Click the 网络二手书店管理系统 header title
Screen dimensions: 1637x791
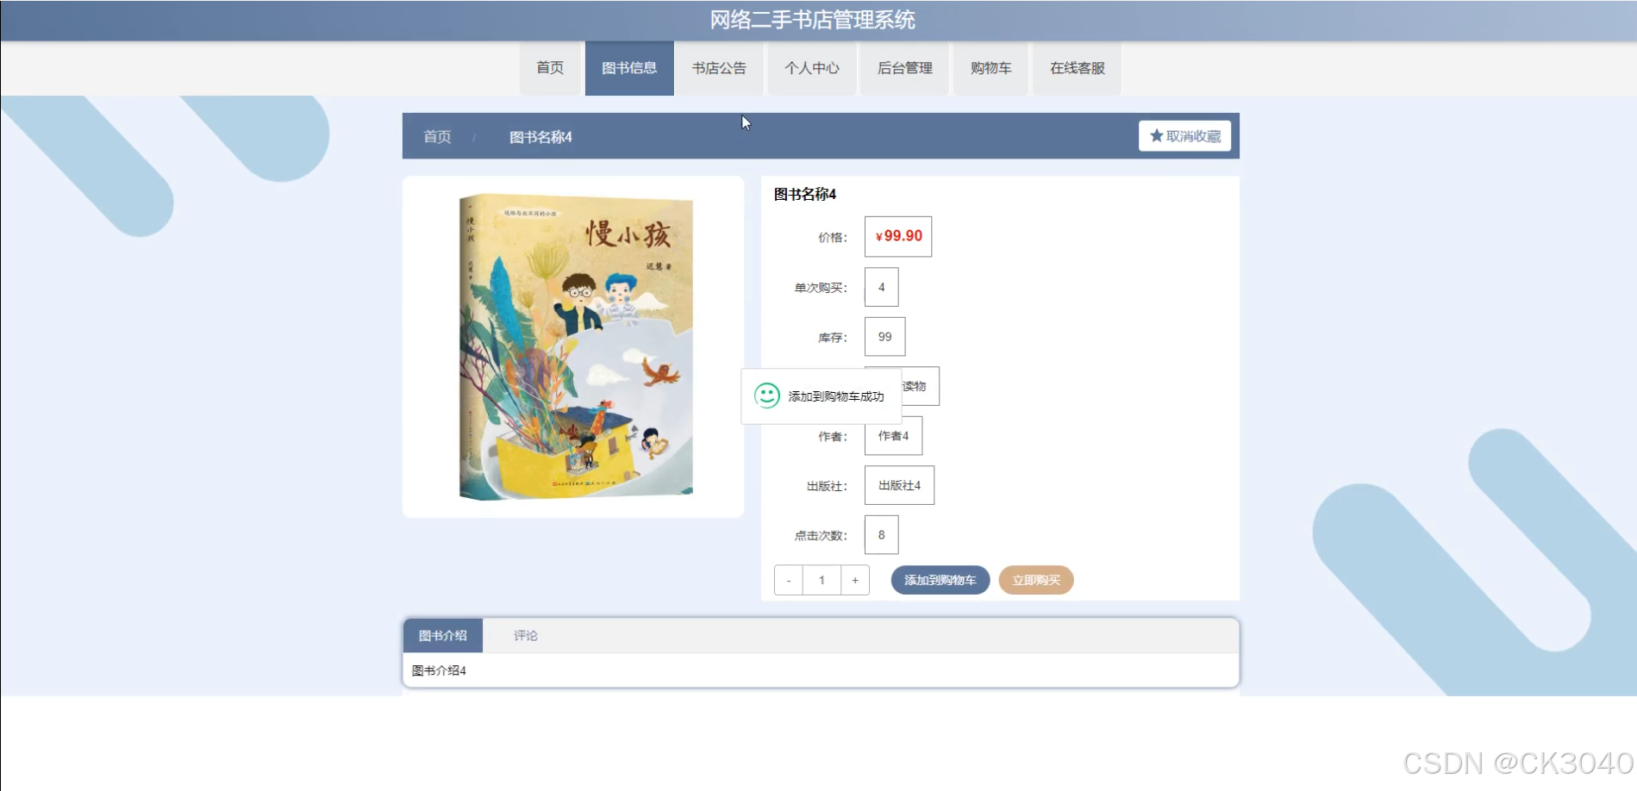(812, 20)
